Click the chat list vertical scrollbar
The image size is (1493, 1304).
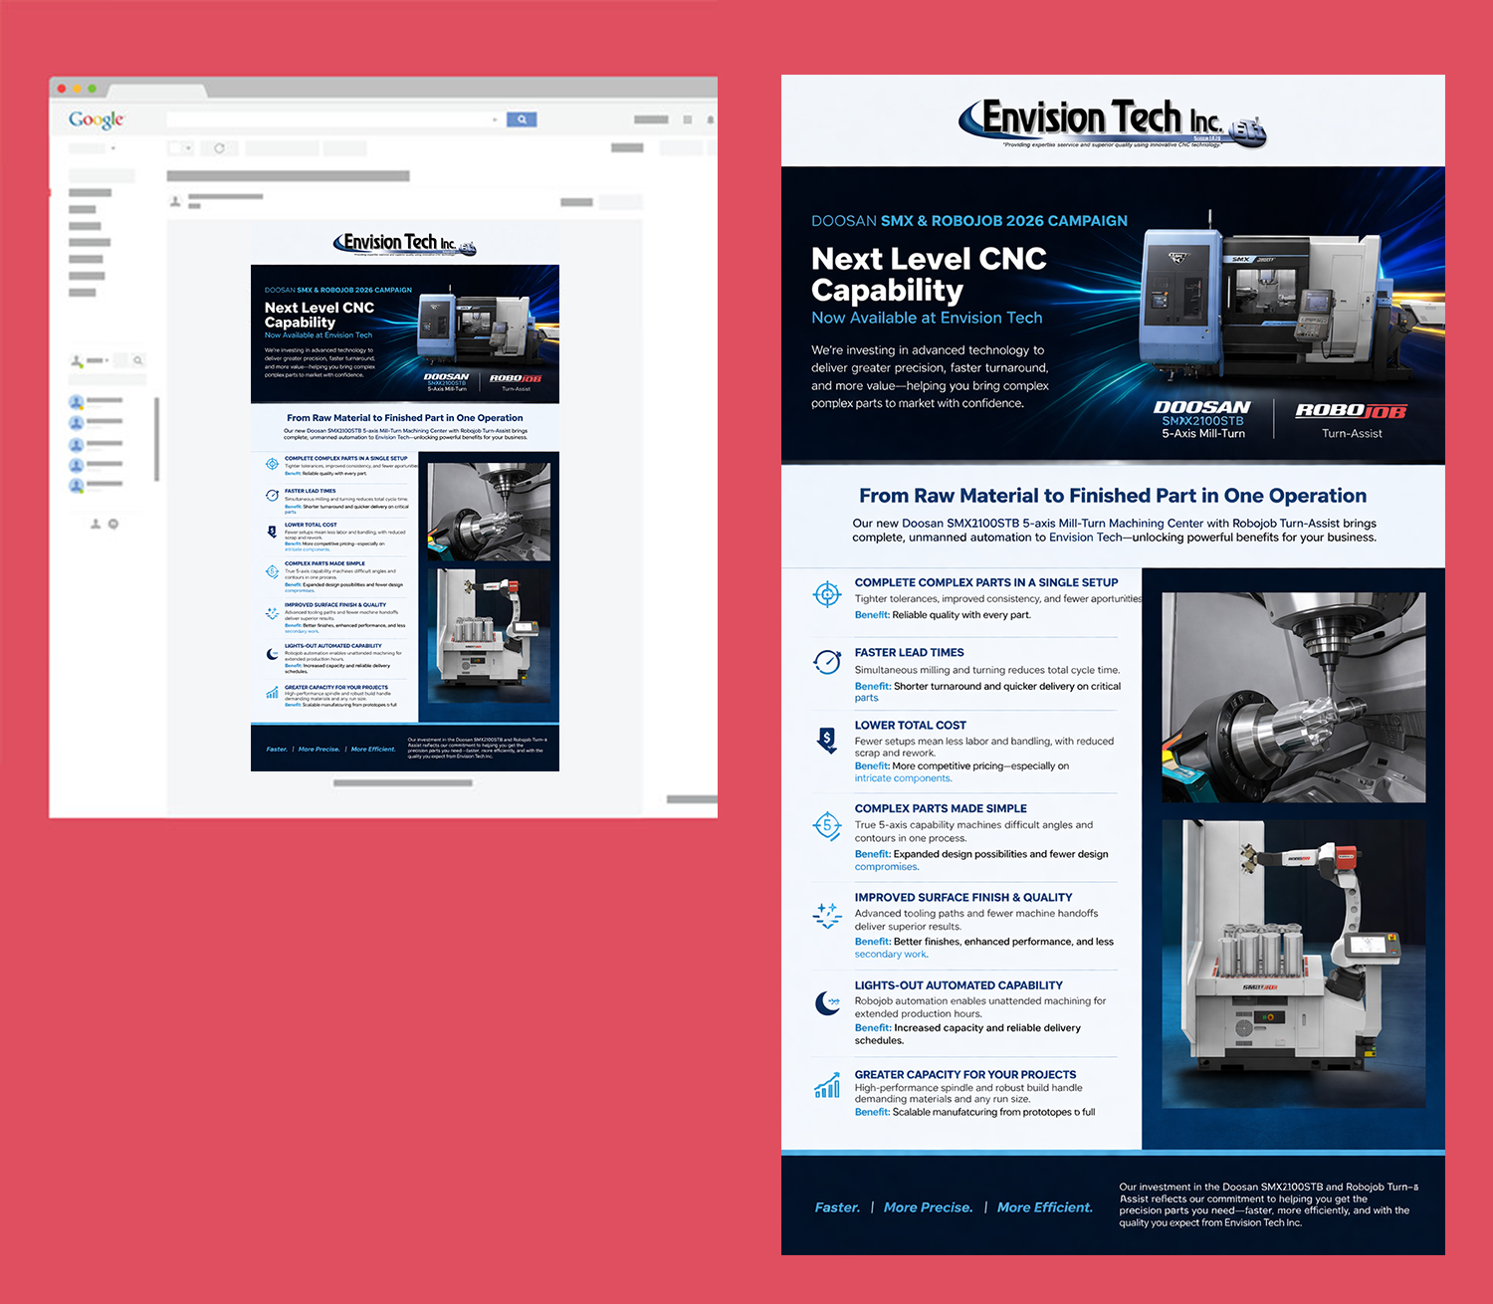[156, 439]
